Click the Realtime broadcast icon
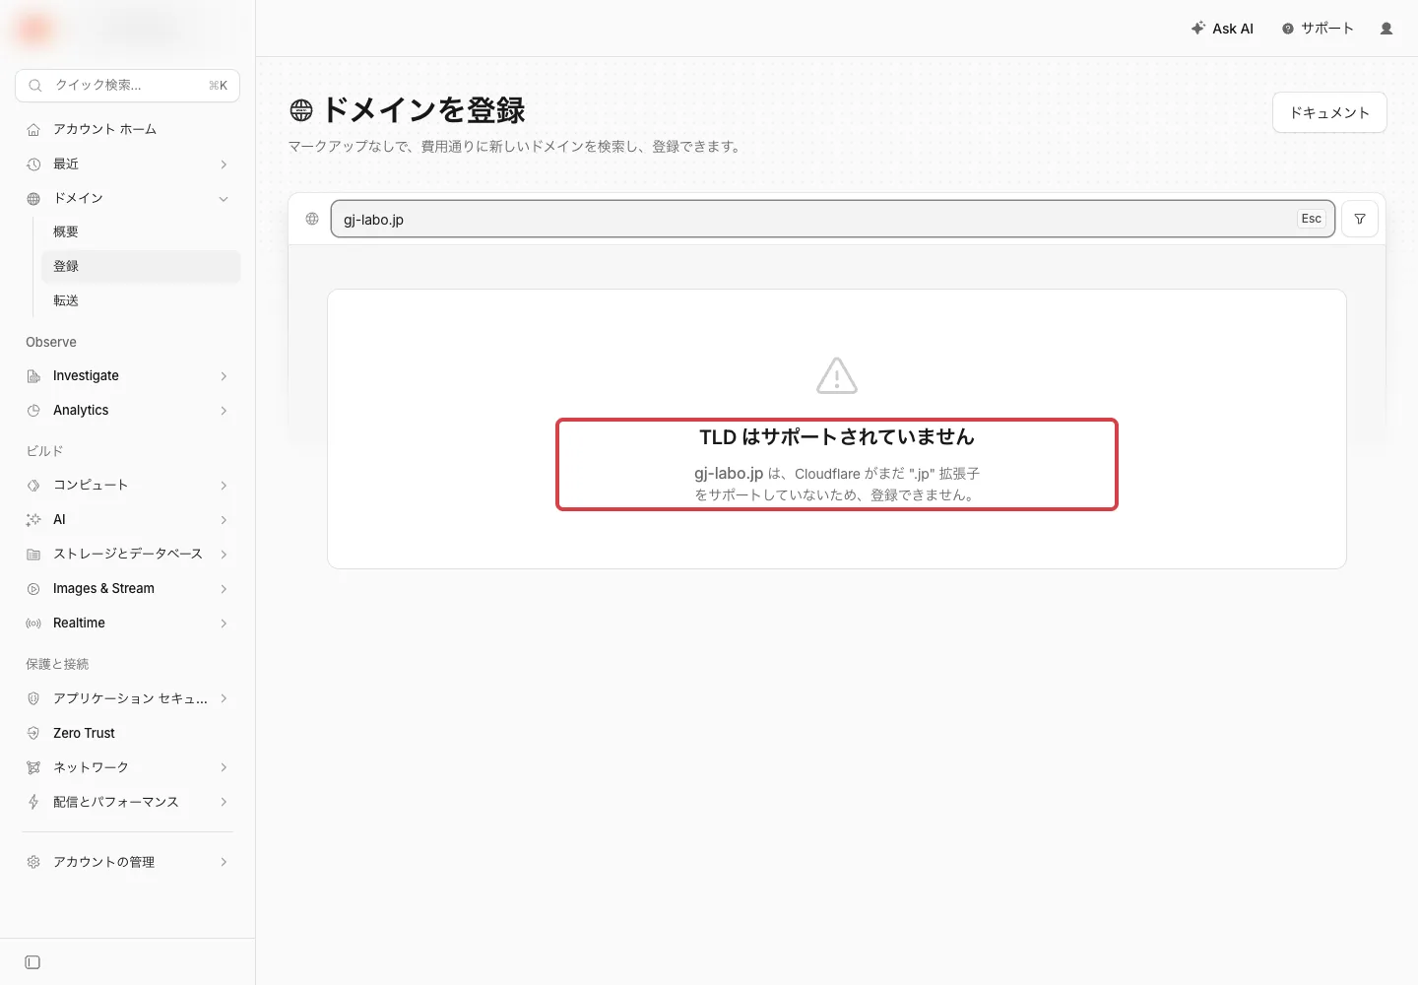The width and height of the screenshot is (1418, 985). 33,624
